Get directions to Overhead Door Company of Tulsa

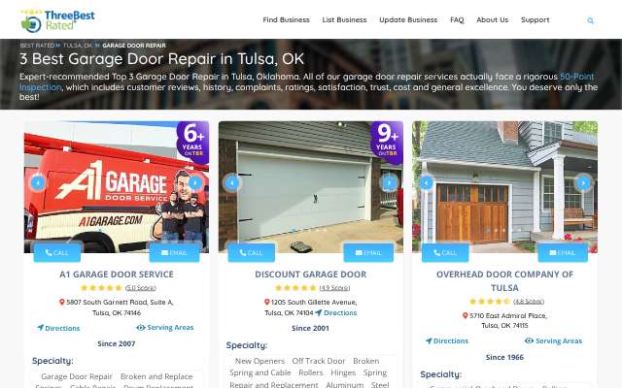click(447, 340)
